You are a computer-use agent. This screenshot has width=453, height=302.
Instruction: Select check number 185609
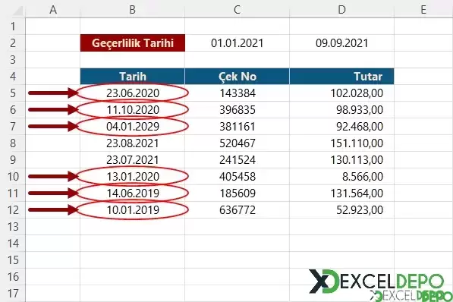(x=238, y=193)
